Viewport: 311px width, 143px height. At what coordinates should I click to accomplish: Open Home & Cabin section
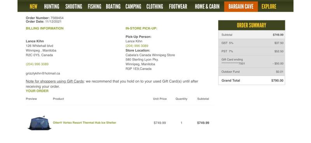click(x=207, y=7)
